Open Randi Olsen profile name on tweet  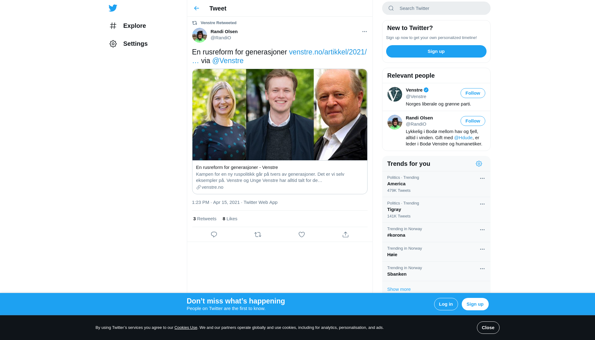click(224, 32)
